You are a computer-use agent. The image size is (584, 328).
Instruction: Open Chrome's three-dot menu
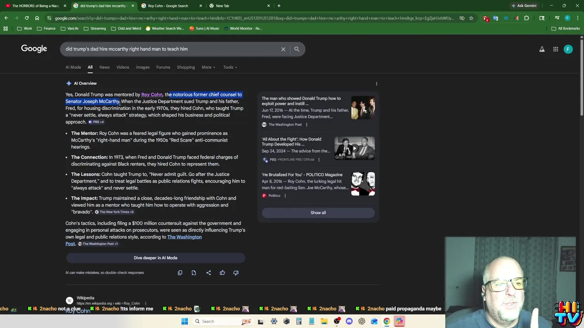point(577,18)
